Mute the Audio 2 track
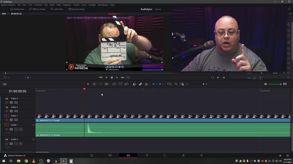Viewport: 293px width, 164px height. click(x=21, y=144)
